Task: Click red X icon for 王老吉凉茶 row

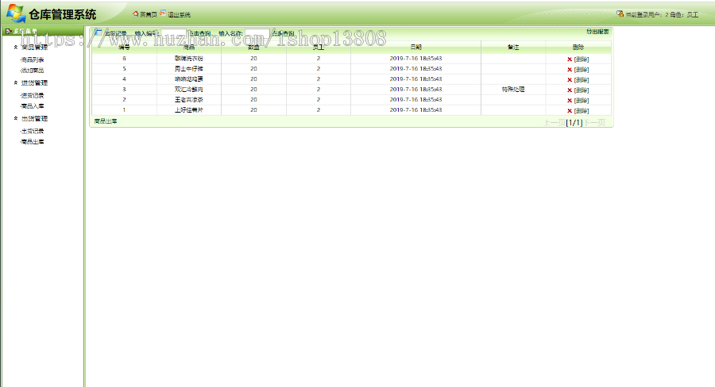Action: tap(570, 101)
